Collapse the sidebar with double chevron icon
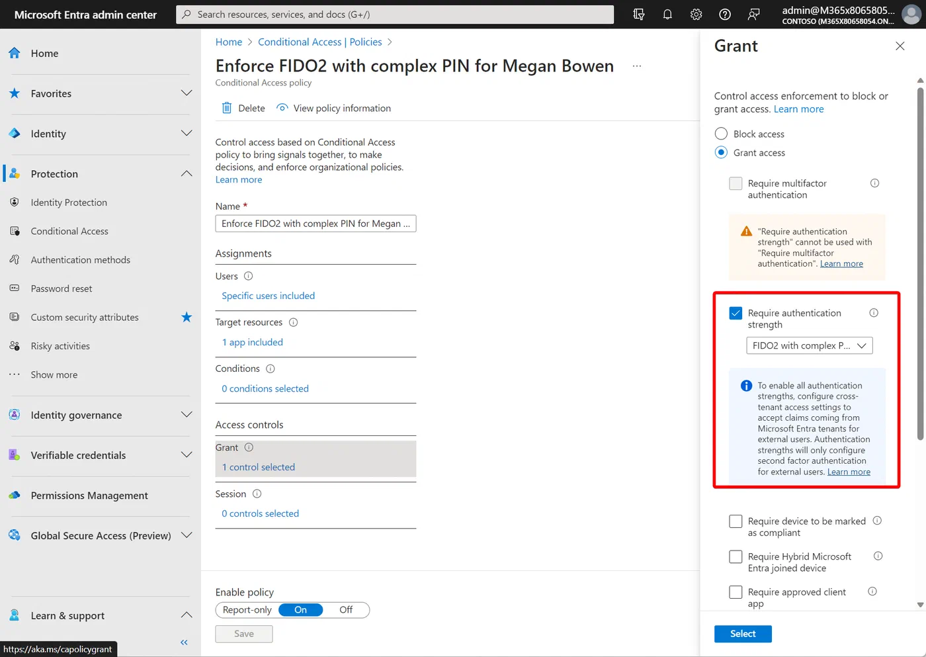Image resolution: width=926 pixels, height=657 pixels. [x=184, y=642]
